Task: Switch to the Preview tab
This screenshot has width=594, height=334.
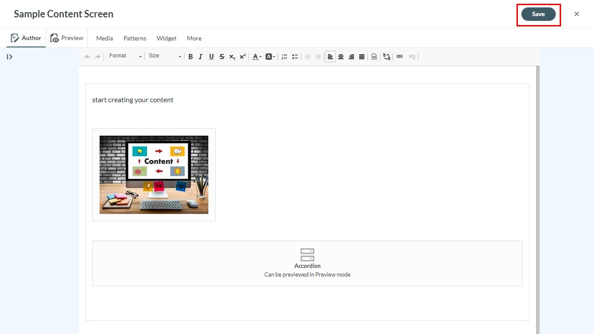Action: click(67, 38)
